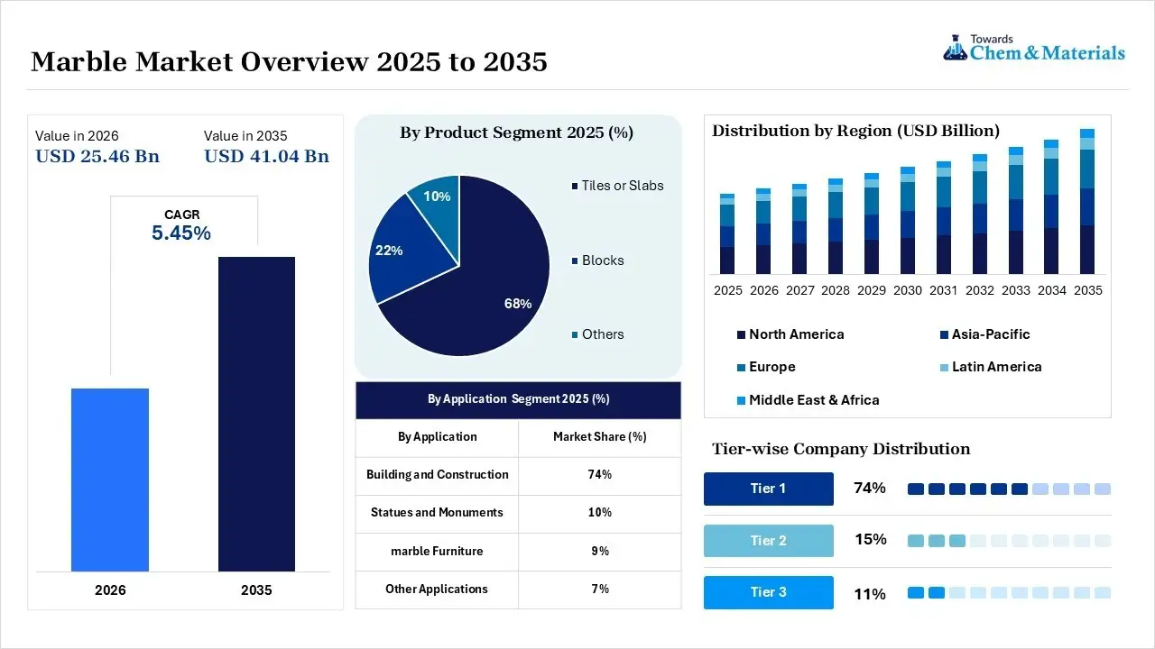The image size is (1155, 649).
Task: Click the 2027 axis label in region chart
Action: coord(799,291)
